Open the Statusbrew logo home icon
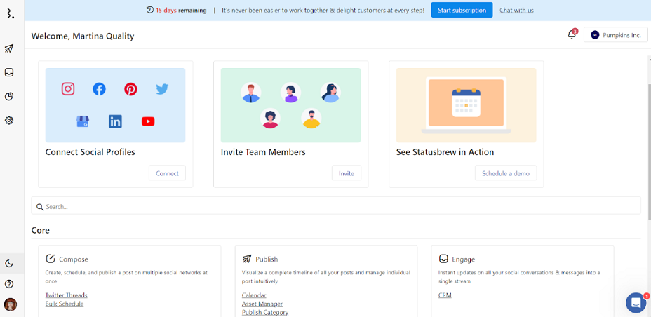651x317 pixels. 10,13
